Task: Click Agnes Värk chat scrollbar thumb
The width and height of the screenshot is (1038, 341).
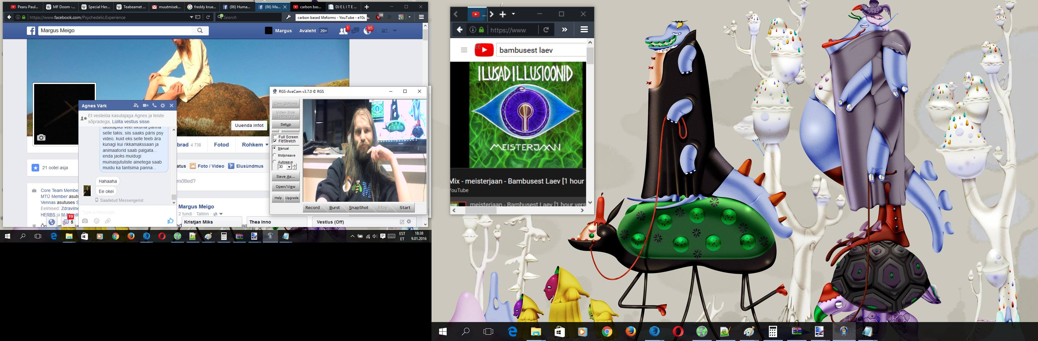Action: (x=174, y=197)
